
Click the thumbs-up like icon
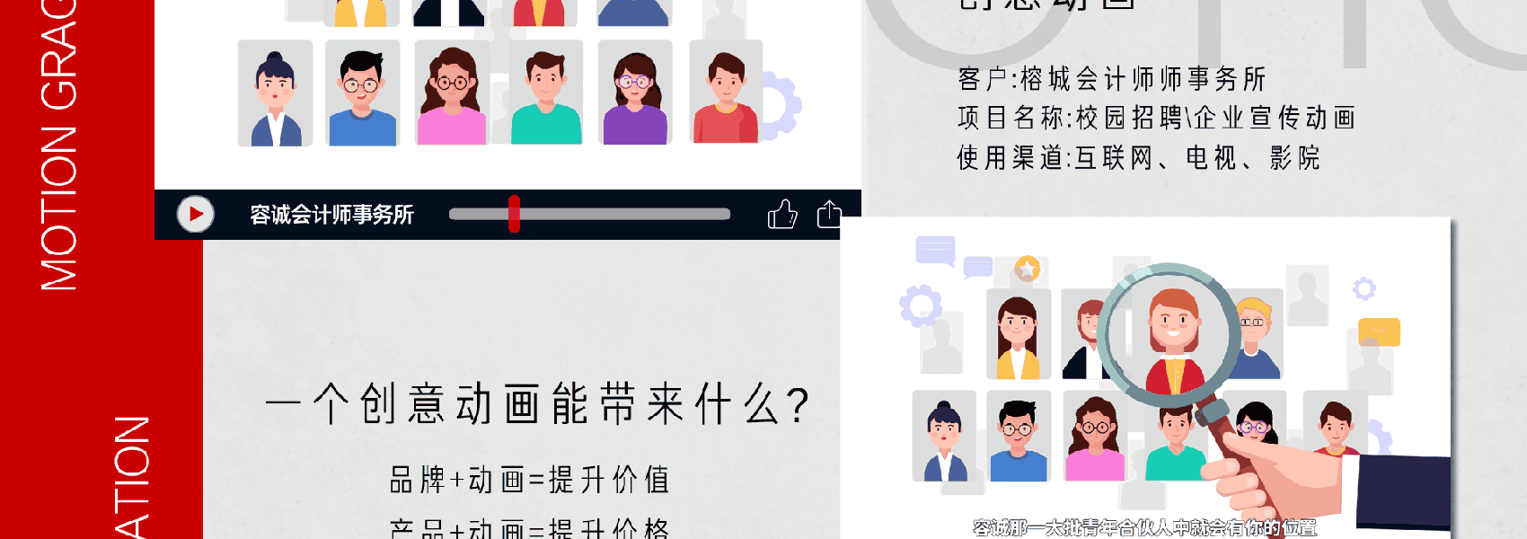coord(782,214)
